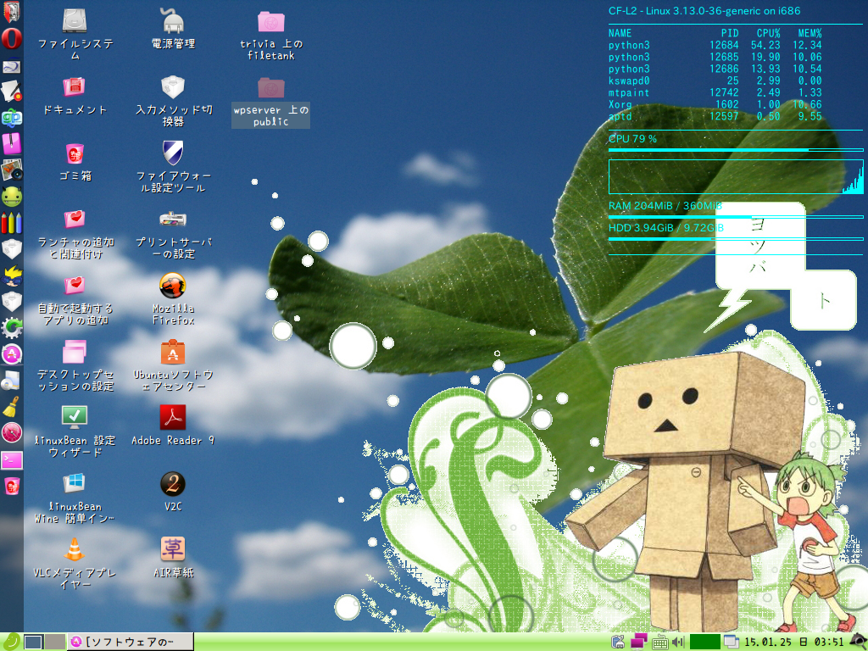868x651 pixels.
Task: Switch to the first workspace in pager
Action: tap(33, 643)
